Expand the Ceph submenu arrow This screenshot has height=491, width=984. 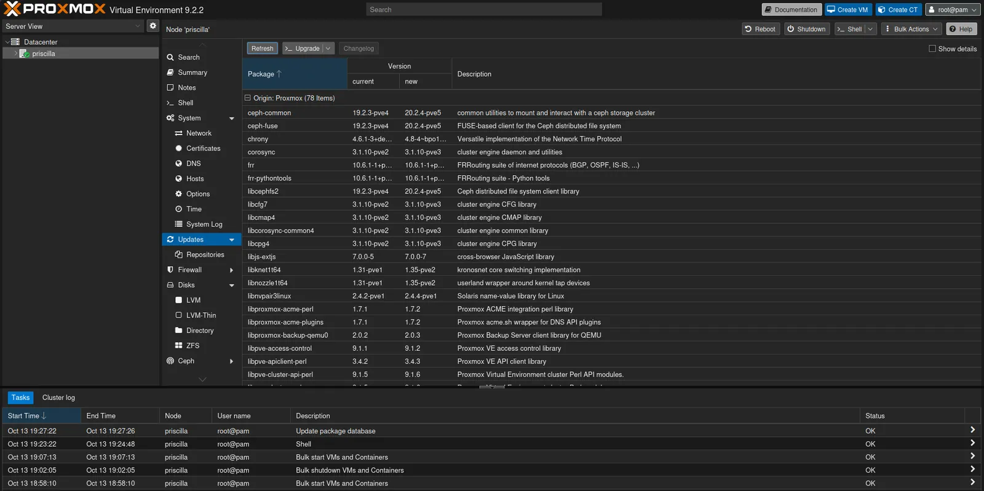click(232, 361)
